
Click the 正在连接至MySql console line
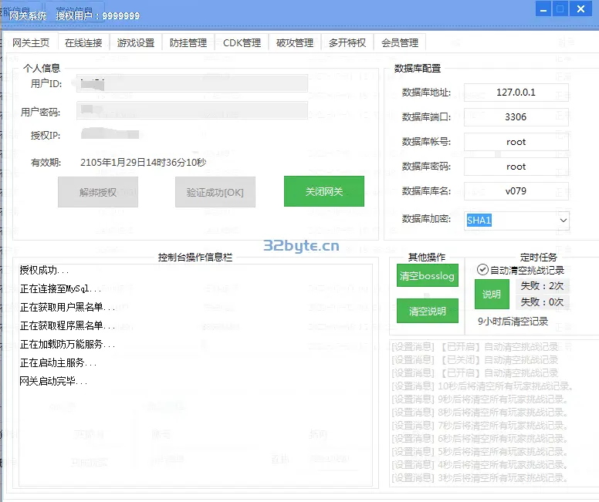[x=60, y=289]
